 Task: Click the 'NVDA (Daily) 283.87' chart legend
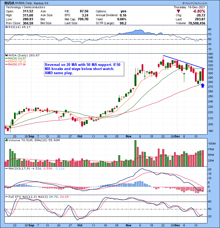click(x=24, y=55)
